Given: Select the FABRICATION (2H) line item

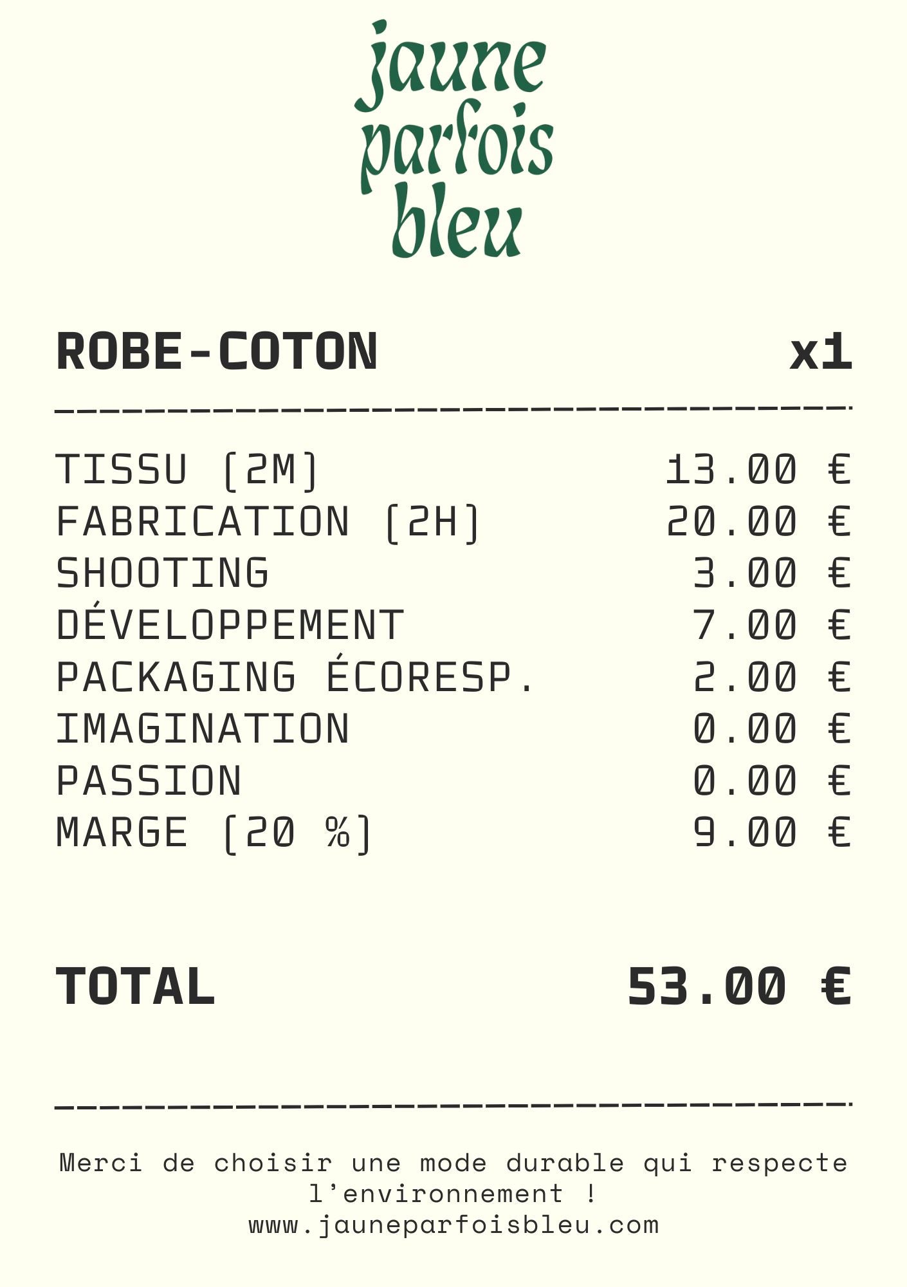Looking at the screenshot, I should tap(268, 521).
